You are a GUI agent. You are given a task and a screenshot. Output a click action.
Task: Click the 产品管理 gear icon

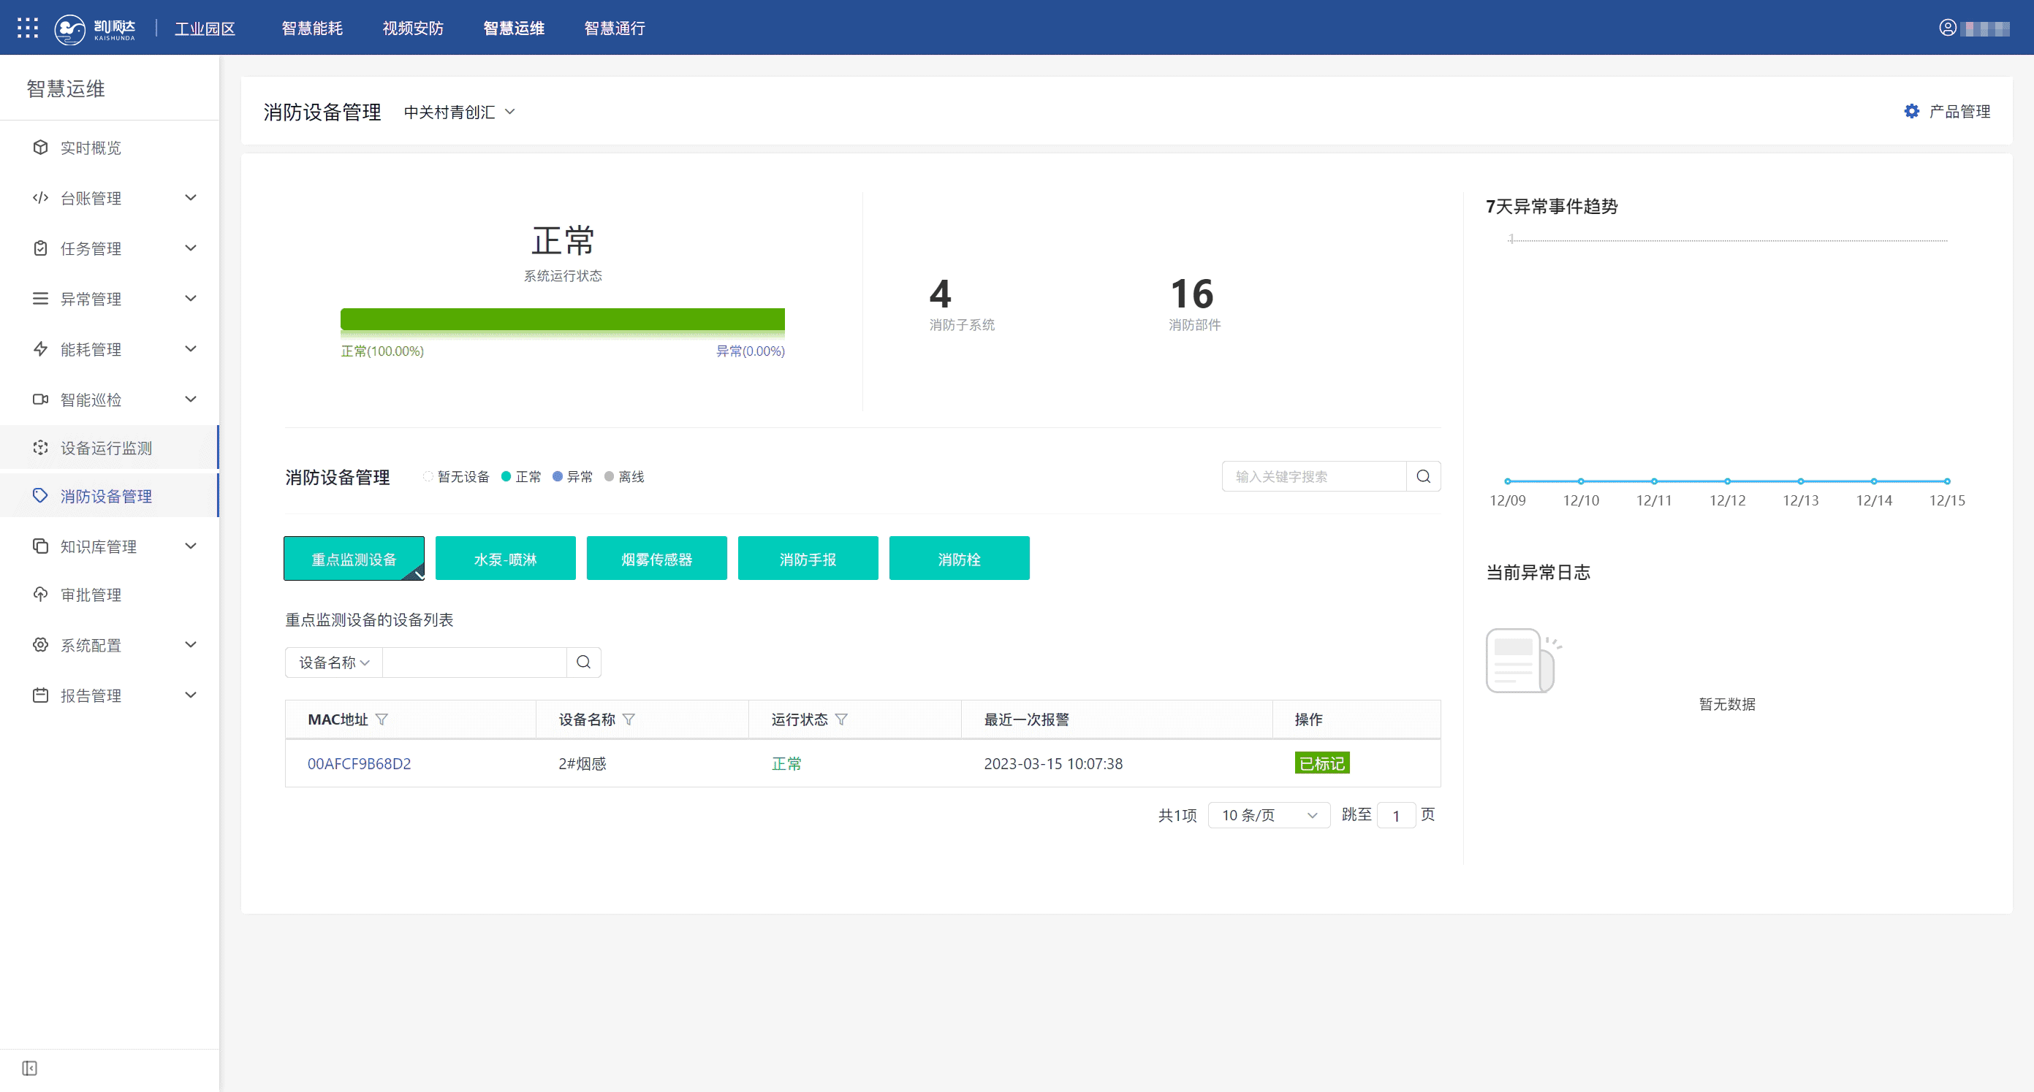(1910, 111)
